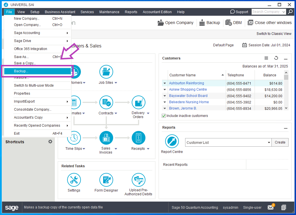Expand the Time Slips dropdown arrow
Screen dimensions: 296x215
pos(84,149)
